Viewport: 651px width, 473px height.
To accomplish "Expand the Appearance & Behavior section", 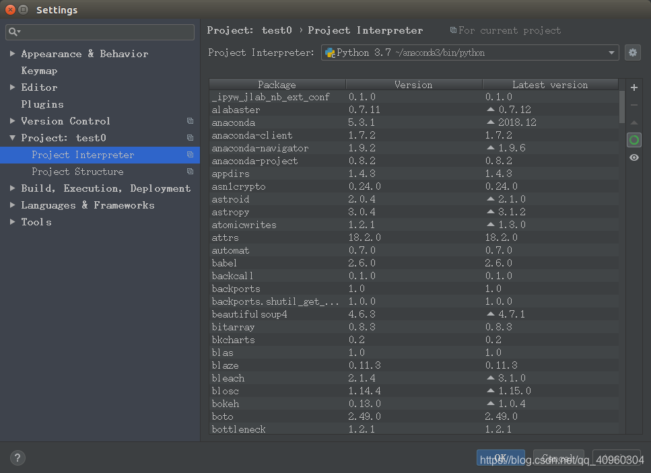I will [13, 54].
